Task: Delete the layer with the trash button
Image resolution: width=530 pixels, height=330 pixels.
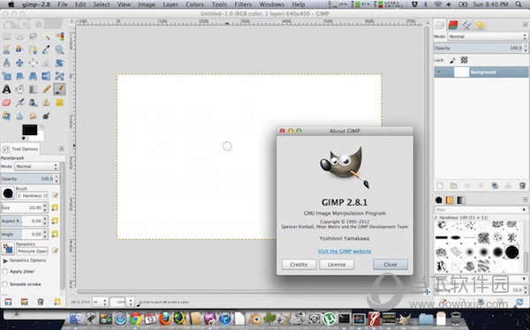Action: [x=522, y=186]
